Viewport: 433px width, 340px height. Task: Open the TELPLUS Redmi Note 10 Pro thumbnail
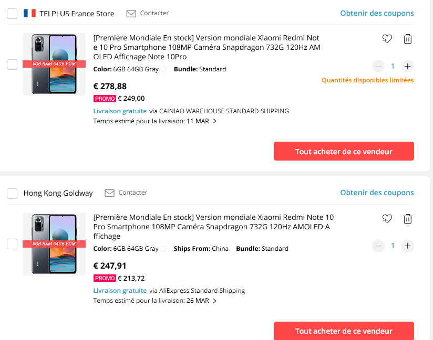point(54,64)
